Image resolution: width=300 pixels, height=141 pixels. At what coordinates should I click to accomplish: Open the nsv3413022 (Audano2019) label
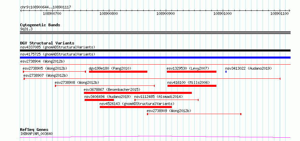[x=248, y=68]
